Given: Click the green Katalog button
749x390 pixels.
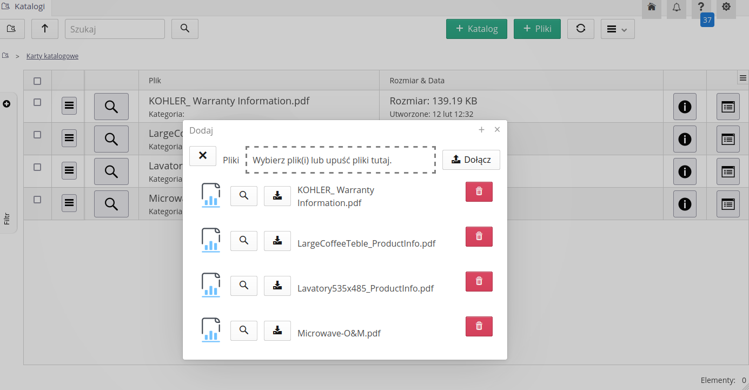Looking at the screenshot, I should coord(476,29).
